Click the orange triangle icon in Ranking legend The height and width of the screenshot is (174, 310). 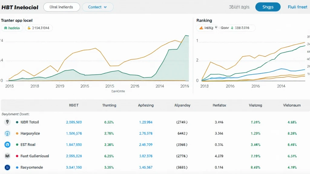click(x=201, y=28)
